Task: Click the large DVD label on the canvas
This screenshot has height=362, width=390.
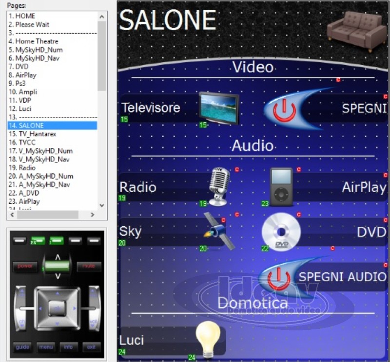Action: click(371, 232)
